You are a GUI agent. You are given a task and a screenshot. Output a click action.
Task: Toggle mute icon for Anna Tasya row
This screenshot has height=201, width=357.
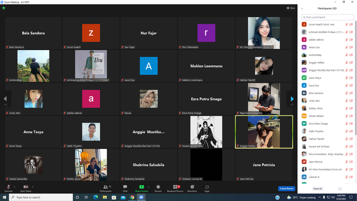pos(346,78)
